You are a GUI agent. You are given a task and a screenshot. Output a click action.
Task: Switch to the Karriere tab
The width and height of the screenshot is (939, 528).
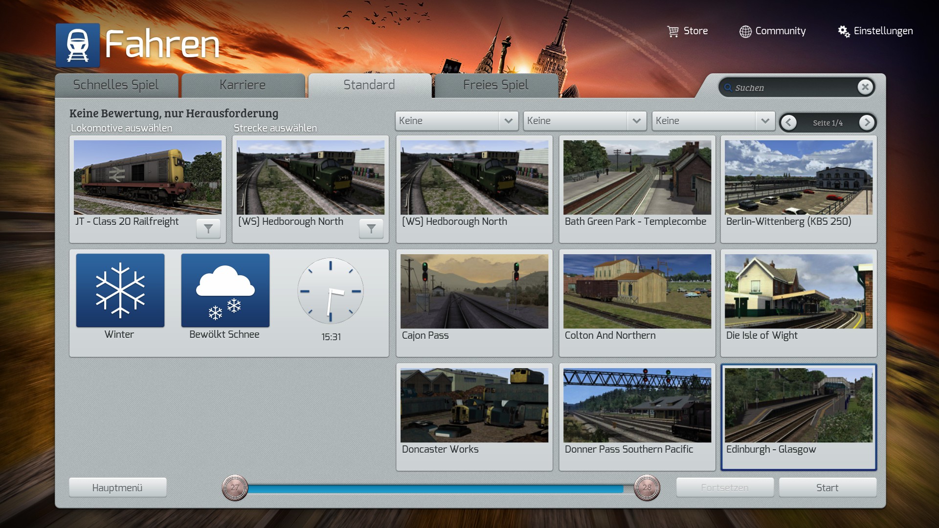click(x=243, y=85)
